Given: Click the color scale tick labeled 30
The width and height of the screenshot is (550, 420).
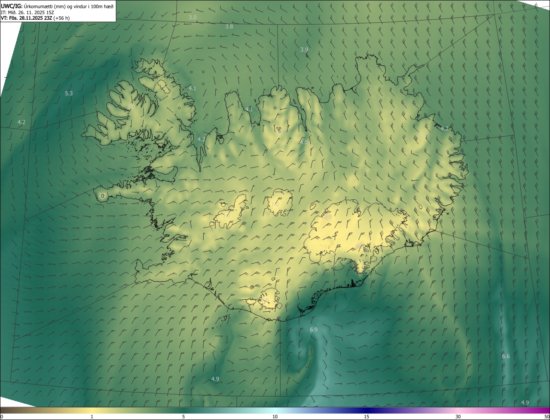Looking at the screenshot, I should tap(458, 417).
